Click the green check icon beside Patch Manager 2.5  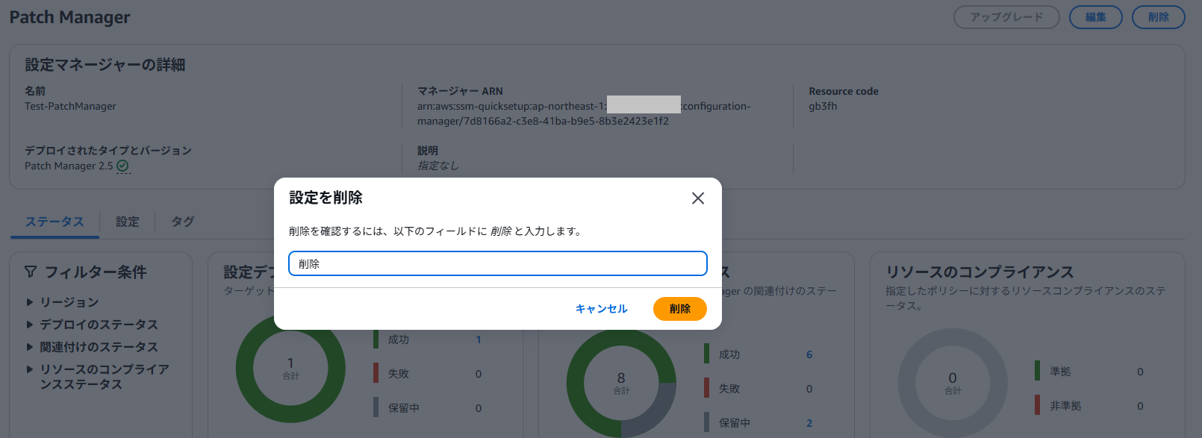click(123, 166)
